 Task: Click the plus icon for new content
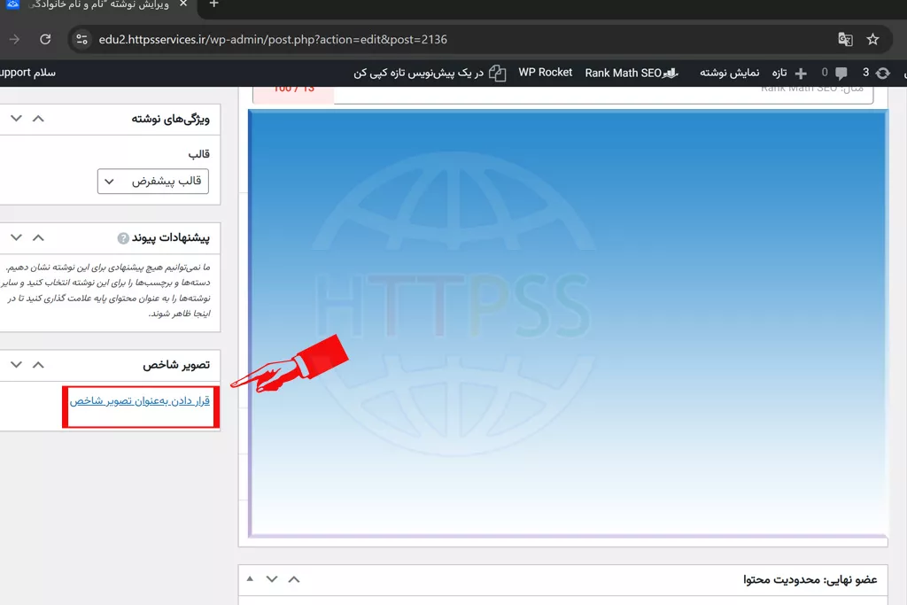click(x=801, y=73)
